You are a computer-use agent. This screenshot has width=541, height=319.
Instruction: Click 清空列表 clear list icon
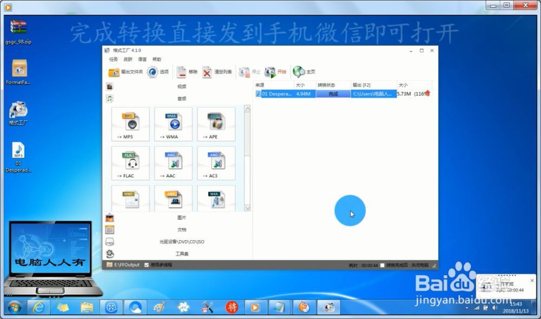click(207, 72)
